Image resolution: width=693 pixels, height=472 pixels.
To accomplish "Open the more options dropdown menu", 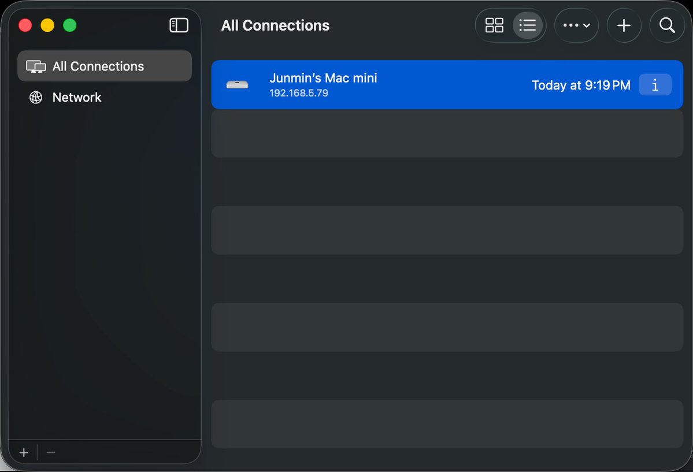I will [576, 25].
